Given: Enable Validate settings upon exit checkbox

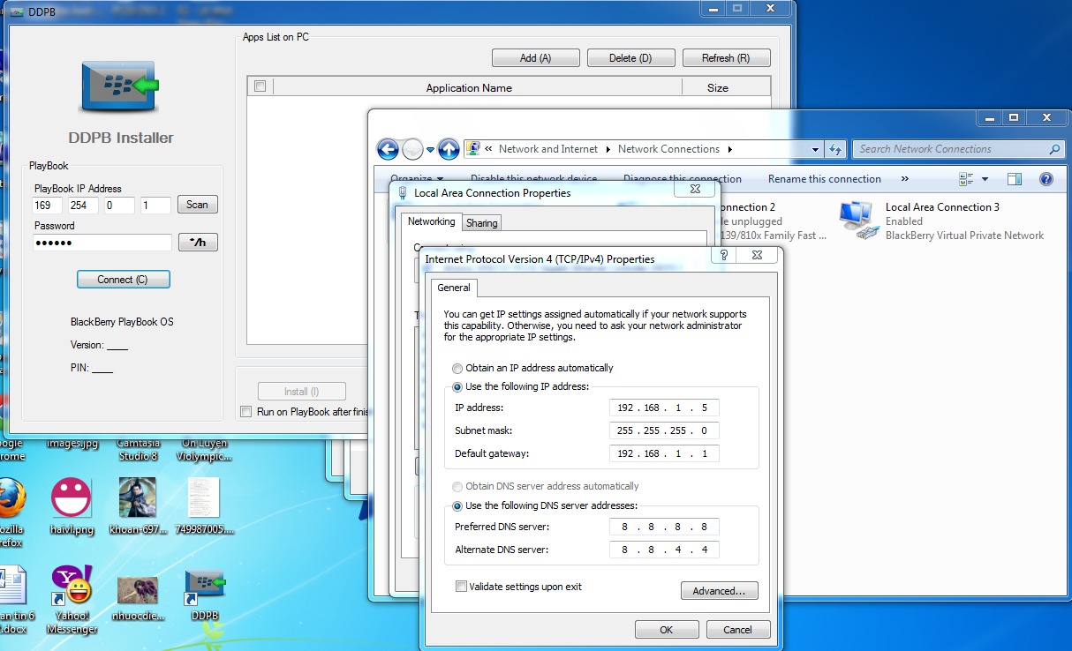Looking at the screenshot, I should (x=461, y=586).
